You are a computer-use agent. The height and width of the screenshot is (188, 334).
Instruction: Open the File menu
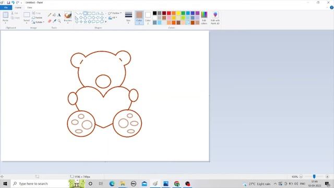[6, 7]
